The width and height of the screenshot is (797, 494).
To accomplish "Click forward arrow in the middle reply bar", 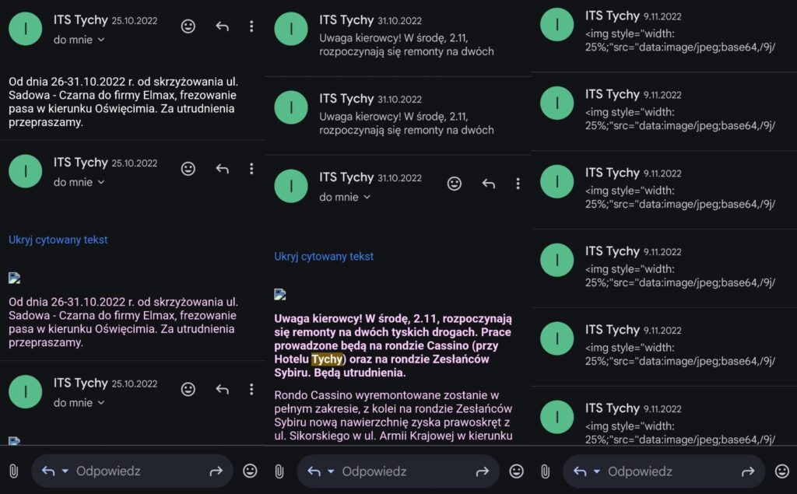I will [x=482, y=471].
